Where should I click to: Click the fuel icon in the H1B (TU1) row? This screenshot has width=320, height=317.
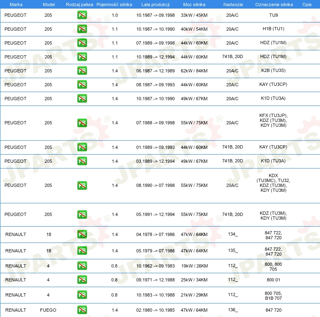[82, 29]
